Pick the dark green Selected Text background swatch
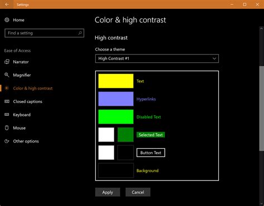The height and width of the screenshot is (206, 264). click(125, 135)
